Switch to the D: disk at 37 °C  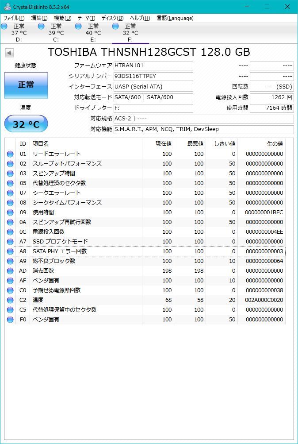coord(19,33)
